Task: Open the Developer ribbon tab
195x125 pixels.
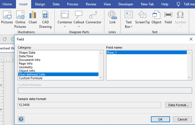Action: [x=126, y=4]
